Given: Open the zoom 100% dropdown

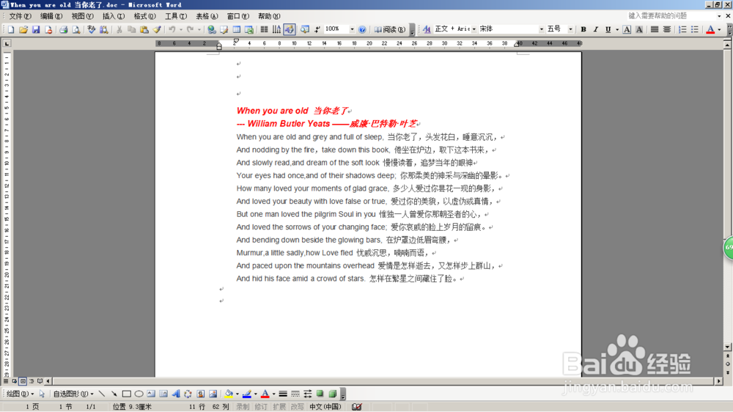Looking at the screenshot, I should point(352,29).
